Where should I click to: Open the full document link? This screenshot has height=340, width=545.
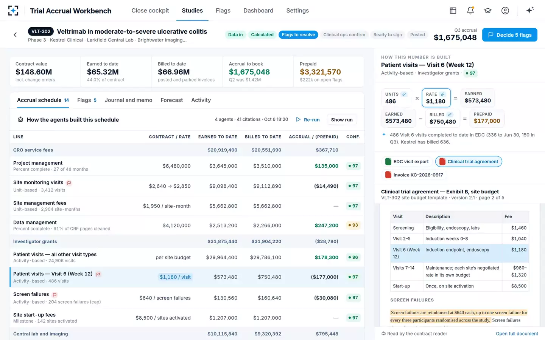[x=517, y=334]
